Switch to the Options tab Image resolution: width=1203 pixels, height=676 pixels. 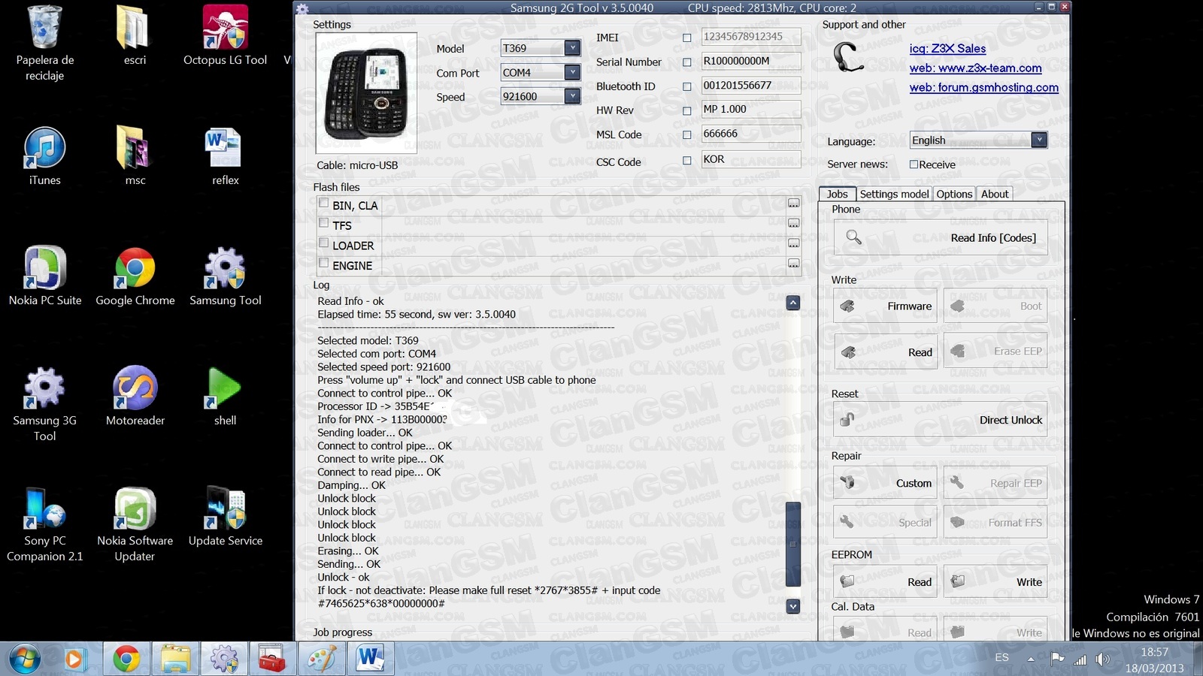(954, 194)
